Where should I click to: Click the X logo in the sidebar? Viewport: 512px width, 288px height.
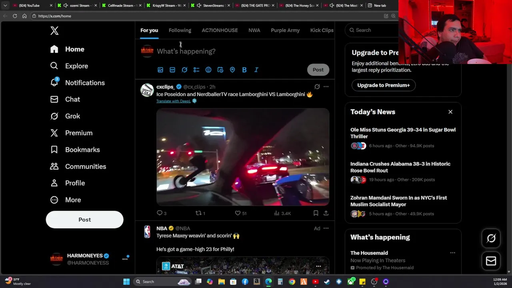pyautogui.click(x=54, y=30)
